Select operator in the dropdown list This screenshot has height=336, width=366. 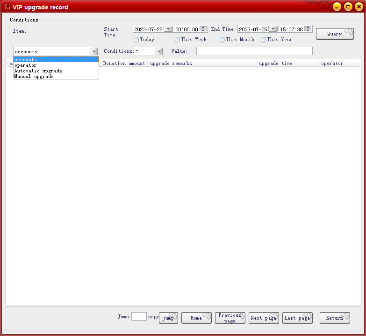click(x=56, y=65)
